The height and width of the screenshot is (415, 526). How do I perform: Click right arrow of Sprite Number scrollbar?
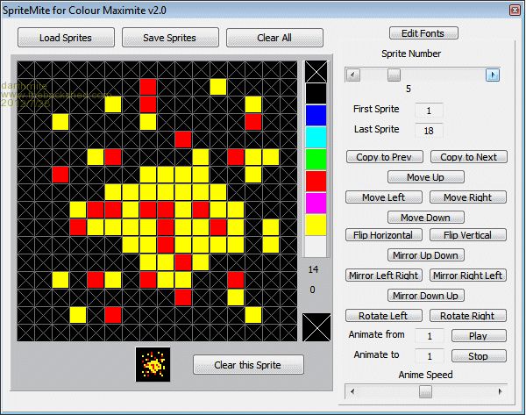[493, 75]
